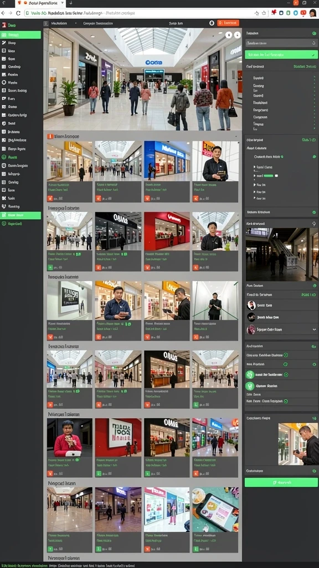Click the browser forward arrow
Viewport: 319px width, 568px height.
coord(11,13)
